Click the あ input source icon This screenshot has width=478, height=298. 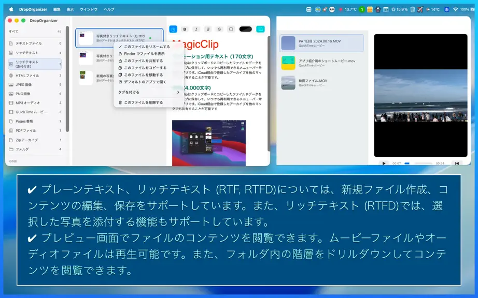pyautogui.click(x=446, y=9)
